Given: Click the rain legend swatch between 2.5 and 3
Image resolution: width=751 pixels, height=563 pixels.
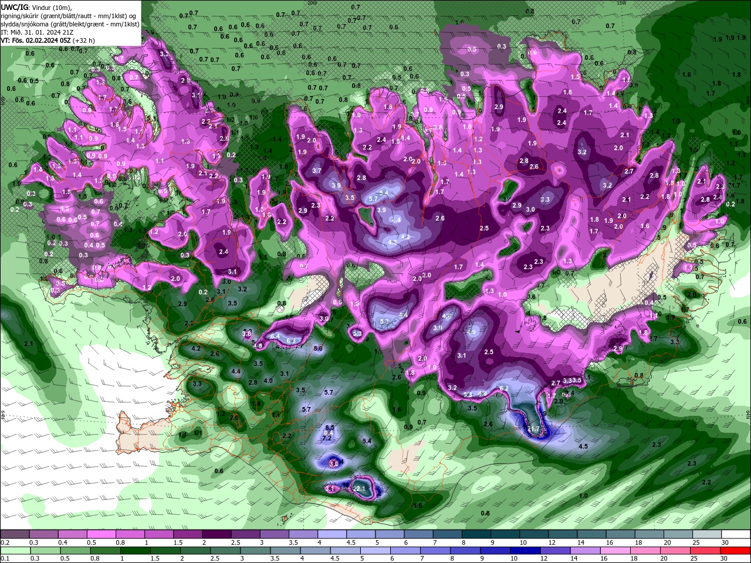Looking at the screenshot, I should tap(226, 551).
